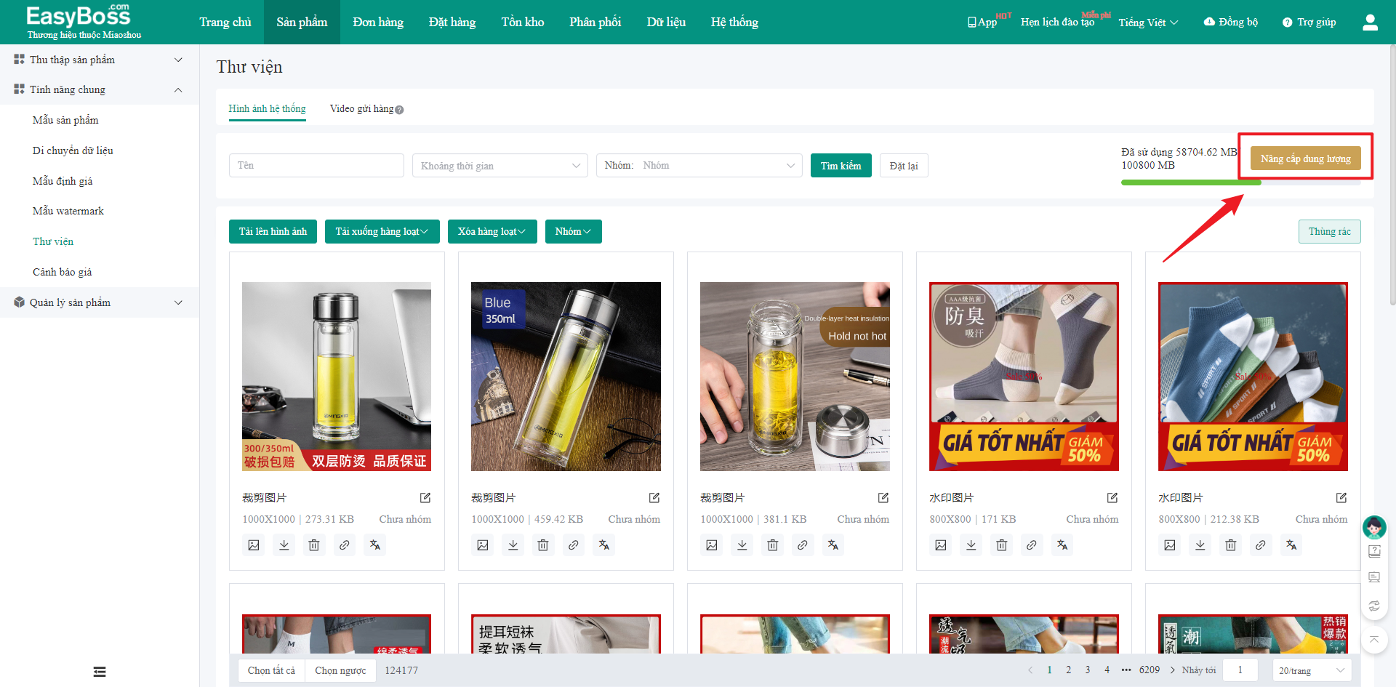This screenshot has width=1396, height=687.
Task: Delete the 459.42 KB image
Action: tap(543, 545)
